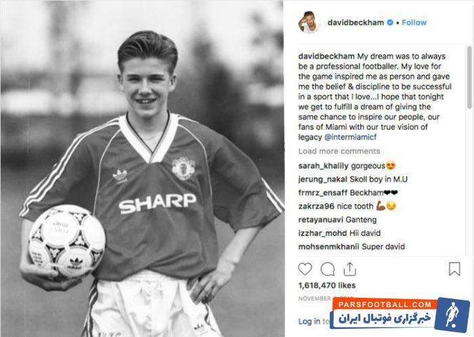Image resolution: width=474 pixels, height=337 pixels.
Task: Open commenter jerung_nakal's profile
Action: (322, 179)
